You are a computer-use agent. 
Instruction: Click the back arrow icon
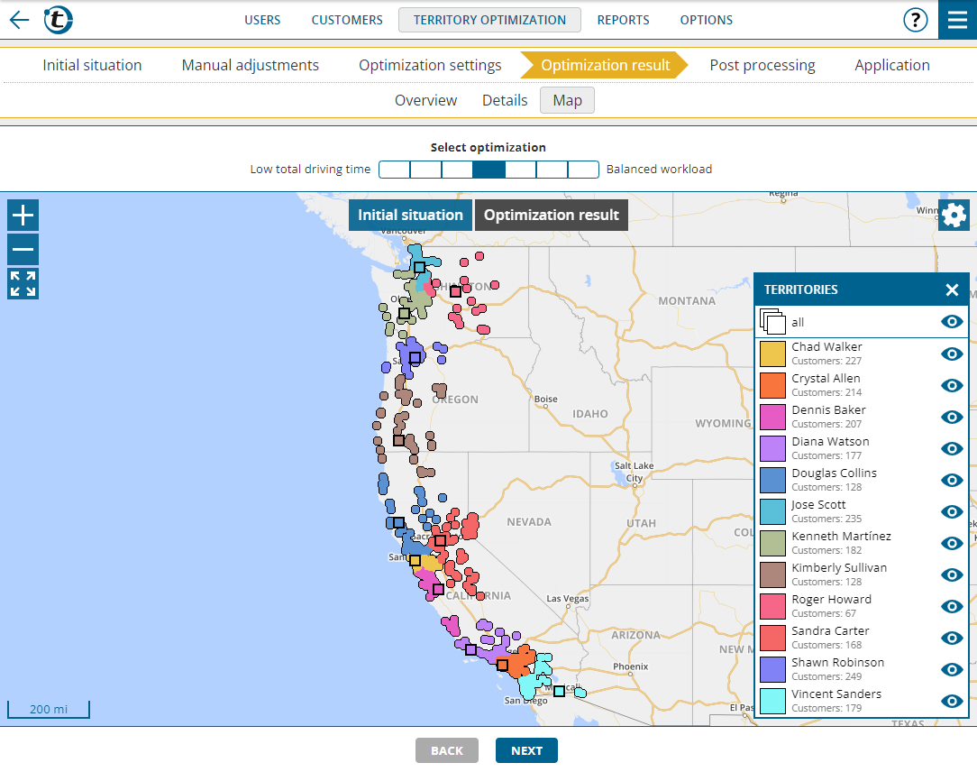pos(19,20)
